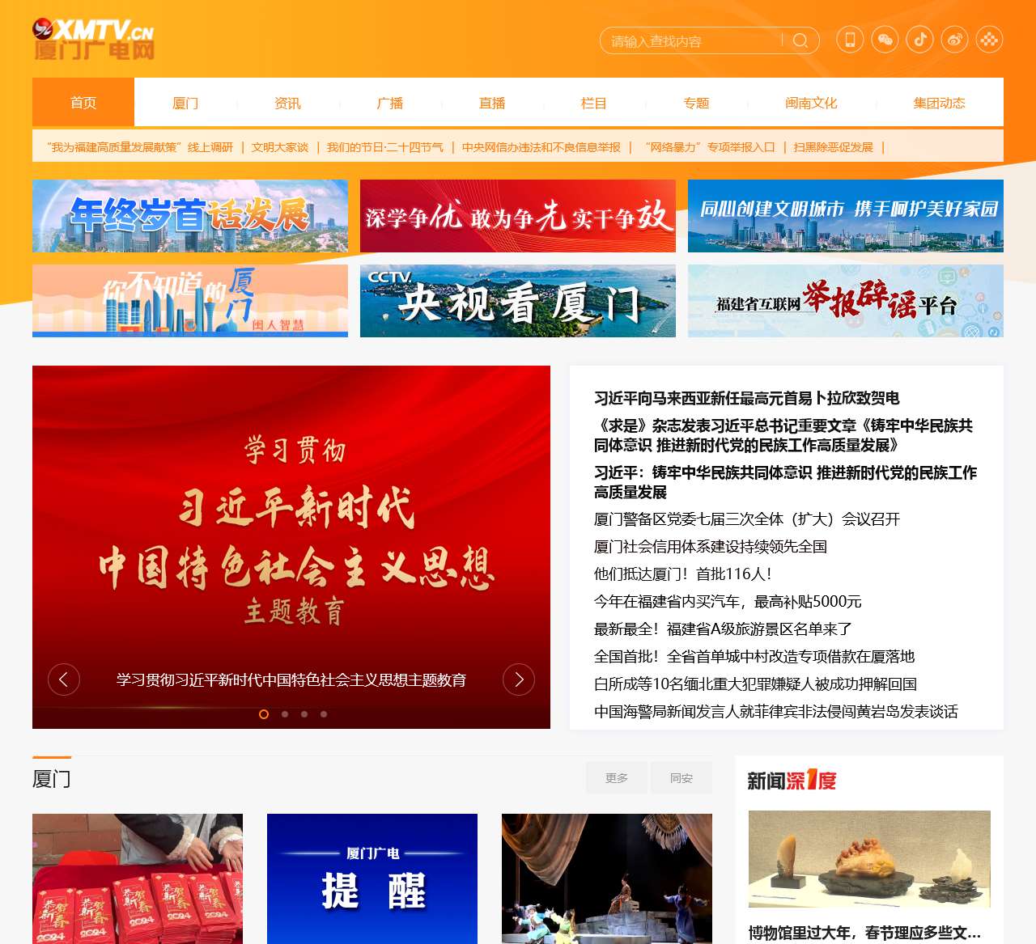1036x944 pixels.
Task: Open 我们的节日·二十四节气 link
Action: click(385, 147)
